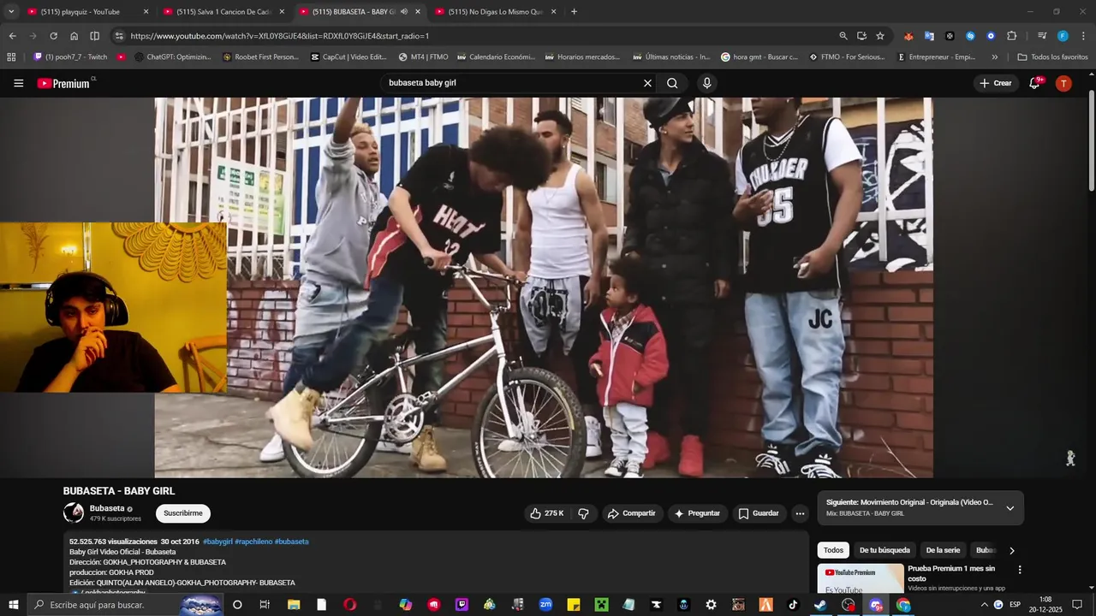This screenshot has height=616, width=1096.
Task: Like the video with thumbs-up
Action: tap(546, 513)
